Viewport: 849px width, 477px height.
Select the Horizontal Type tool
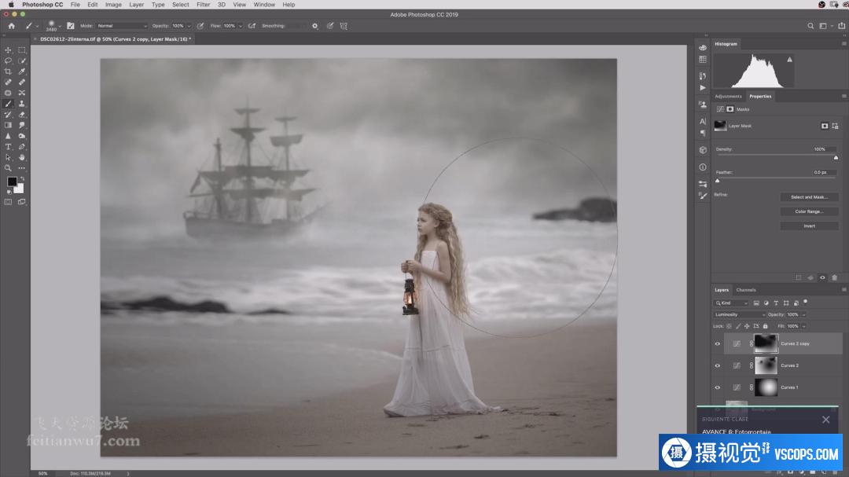click(x=8, y=147)
